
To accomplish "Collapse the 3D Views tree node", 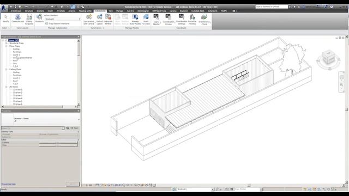I will tap(7, 87).
